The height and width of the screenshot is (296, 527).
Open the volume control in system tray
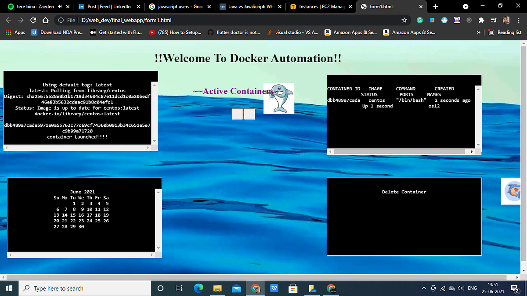click(x=461, y=288)
